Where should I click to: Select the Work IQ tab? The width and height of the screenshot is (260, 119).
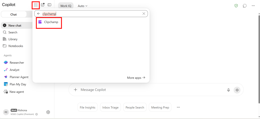click(66, 6)
